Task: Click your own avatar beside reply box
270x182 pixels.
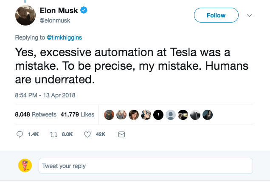Action: click(25, 165)
